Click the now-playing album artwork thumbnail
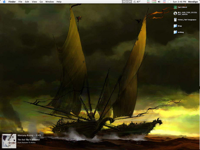Image resolution: width=200 pixels, height=150 pixels. [x=9, y=141]
